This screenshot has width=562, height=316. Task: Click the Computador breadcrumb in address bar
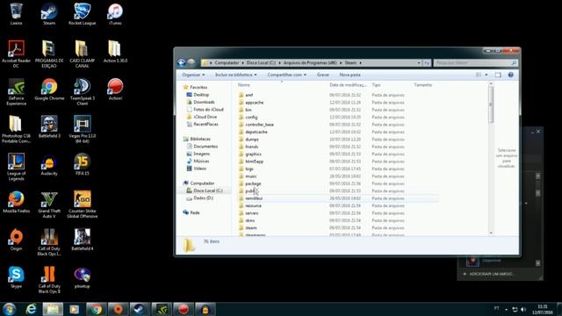(227, 62)
